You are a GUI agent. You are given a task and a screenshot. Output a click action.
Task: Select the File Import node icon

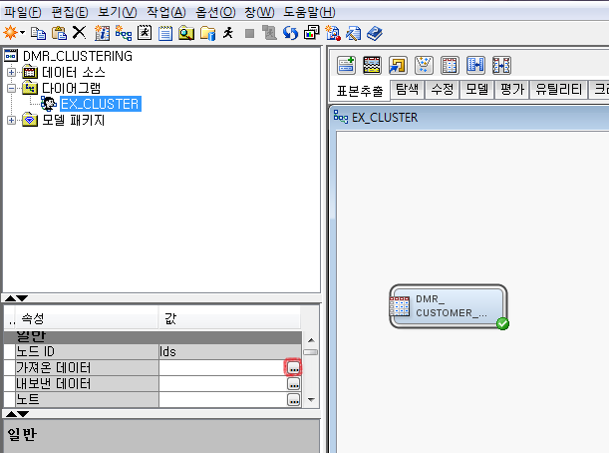coord(398,65)
